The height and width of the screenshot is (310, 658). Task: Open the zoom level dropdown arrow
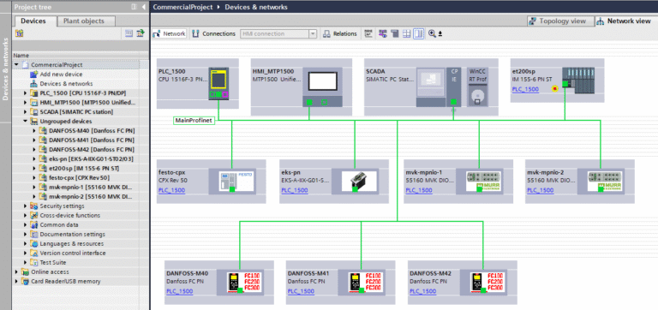click(440, 34)
